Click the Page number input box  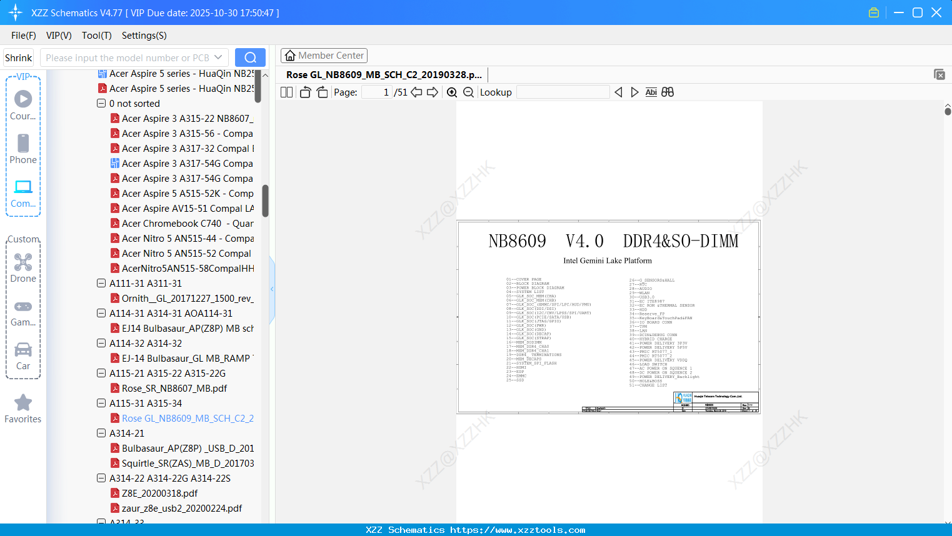pos(377,92)
